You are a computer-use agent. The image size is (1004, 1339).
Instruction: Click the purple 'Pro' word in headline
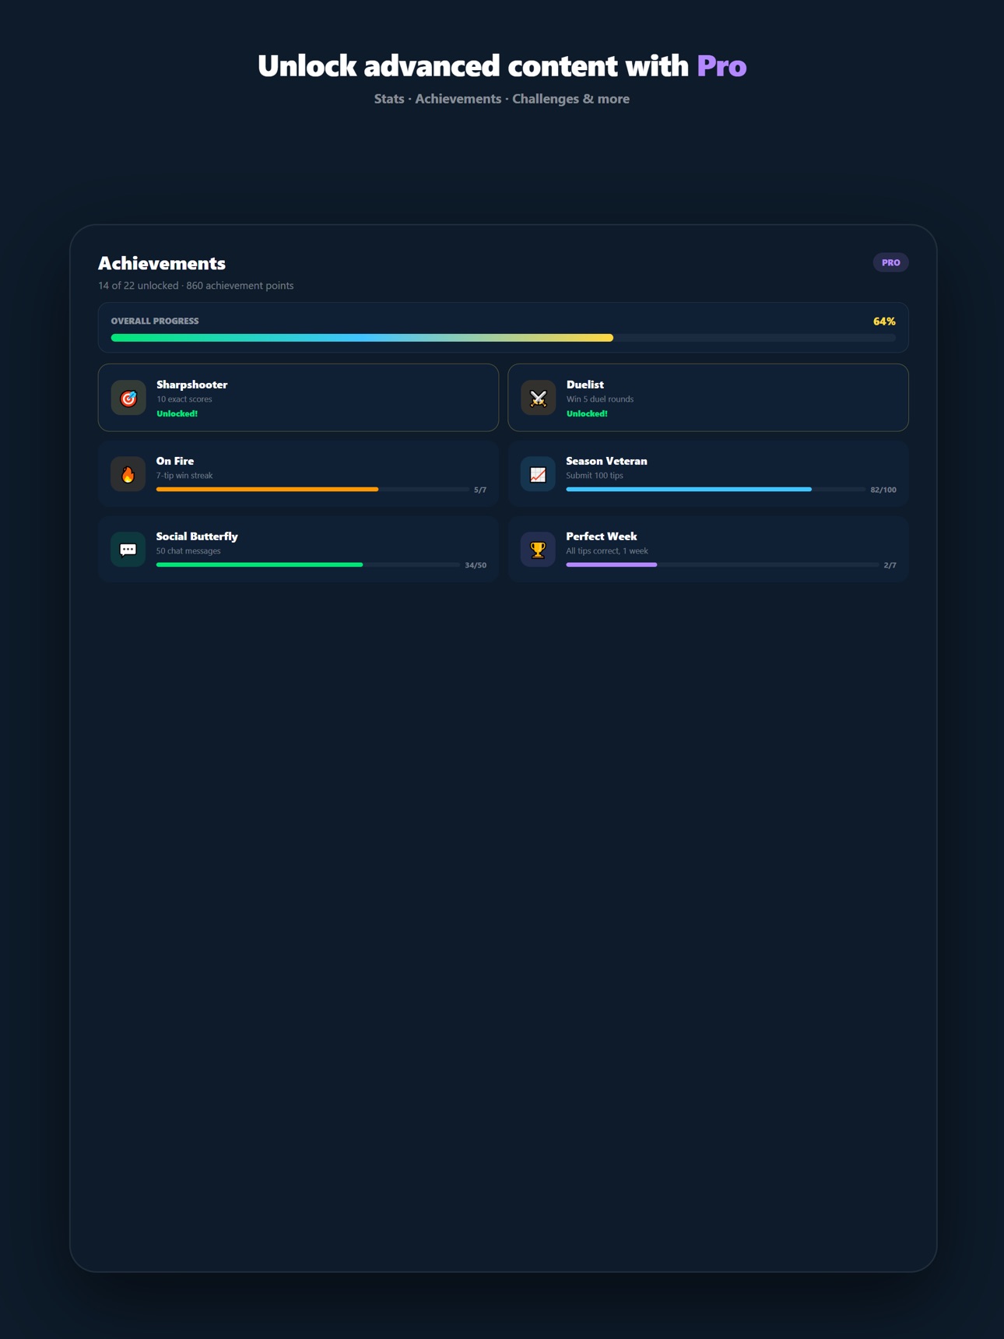[x=721, y=65]
